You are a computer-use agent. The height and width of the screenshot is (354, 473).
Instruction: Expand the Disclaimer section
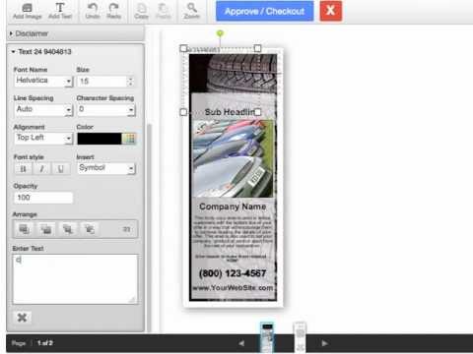pyautogui.click(x=30, y=33)
